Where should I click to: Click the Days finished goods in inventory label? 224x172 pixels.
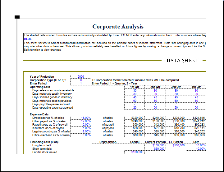pos(52,97)
